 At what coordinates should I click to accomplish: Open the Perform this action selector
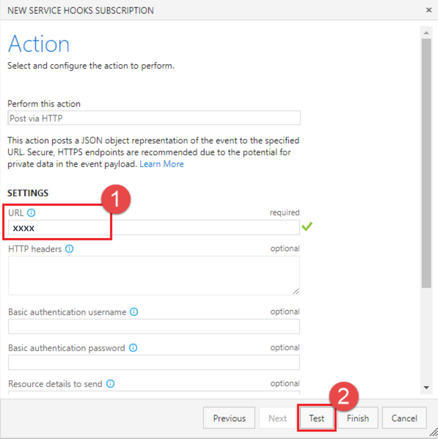[x=154, y=118]
